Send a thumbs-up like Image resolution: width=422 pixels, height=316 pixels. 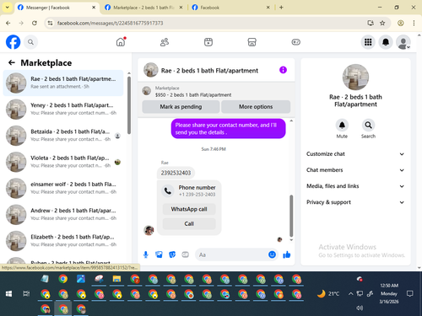tap(287, 254)
